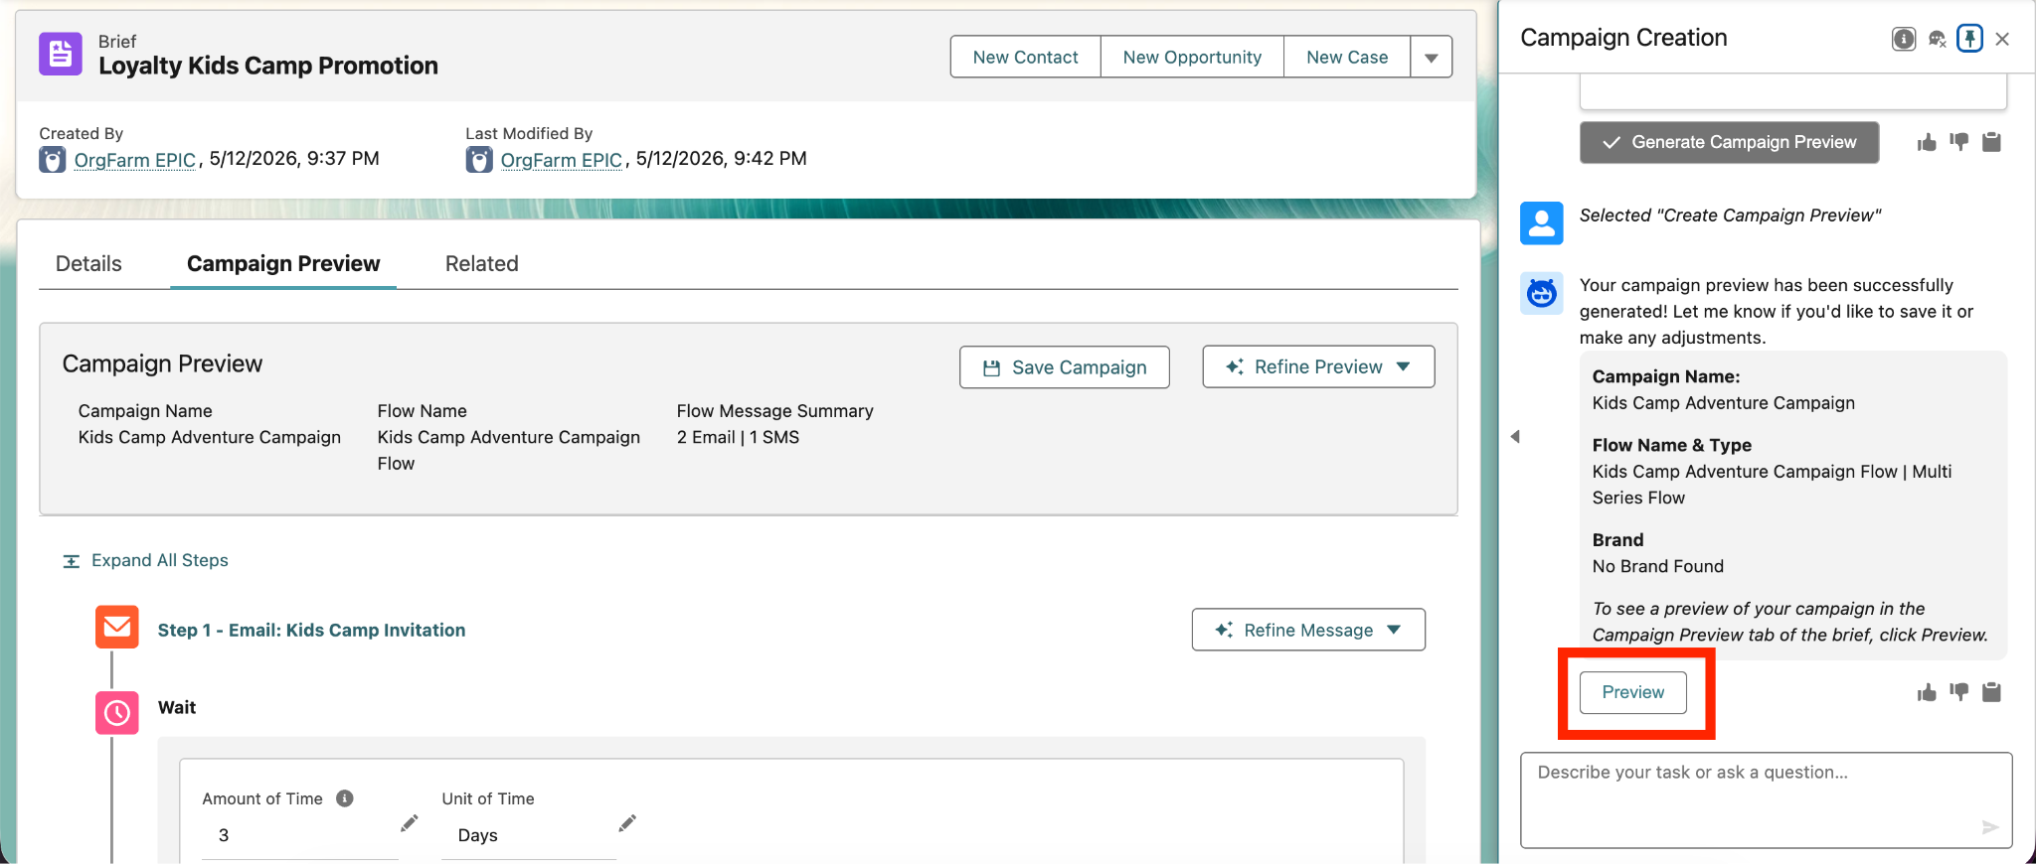This screenshot has width=2036, height=864.
Task: Click the 'No Brand Found' text in chat
Action: point(1658,567)
